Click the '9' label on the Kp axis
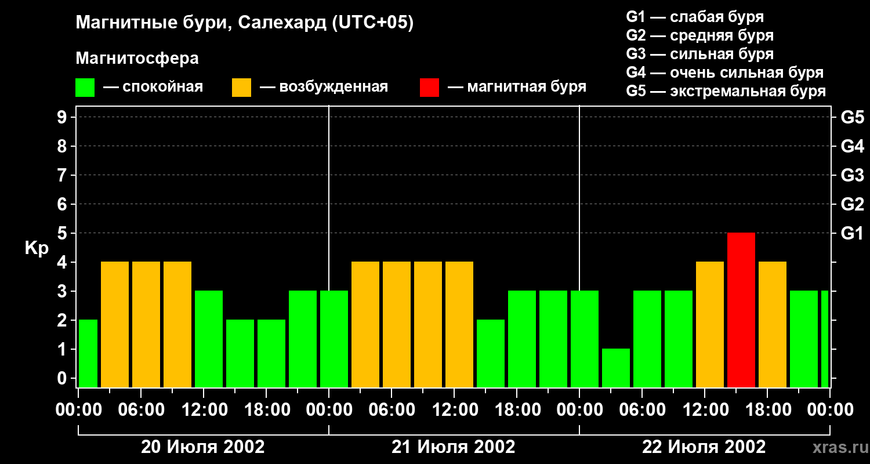Image resolution: width=870 pixels, height=464 pixels. coord(63,117)
